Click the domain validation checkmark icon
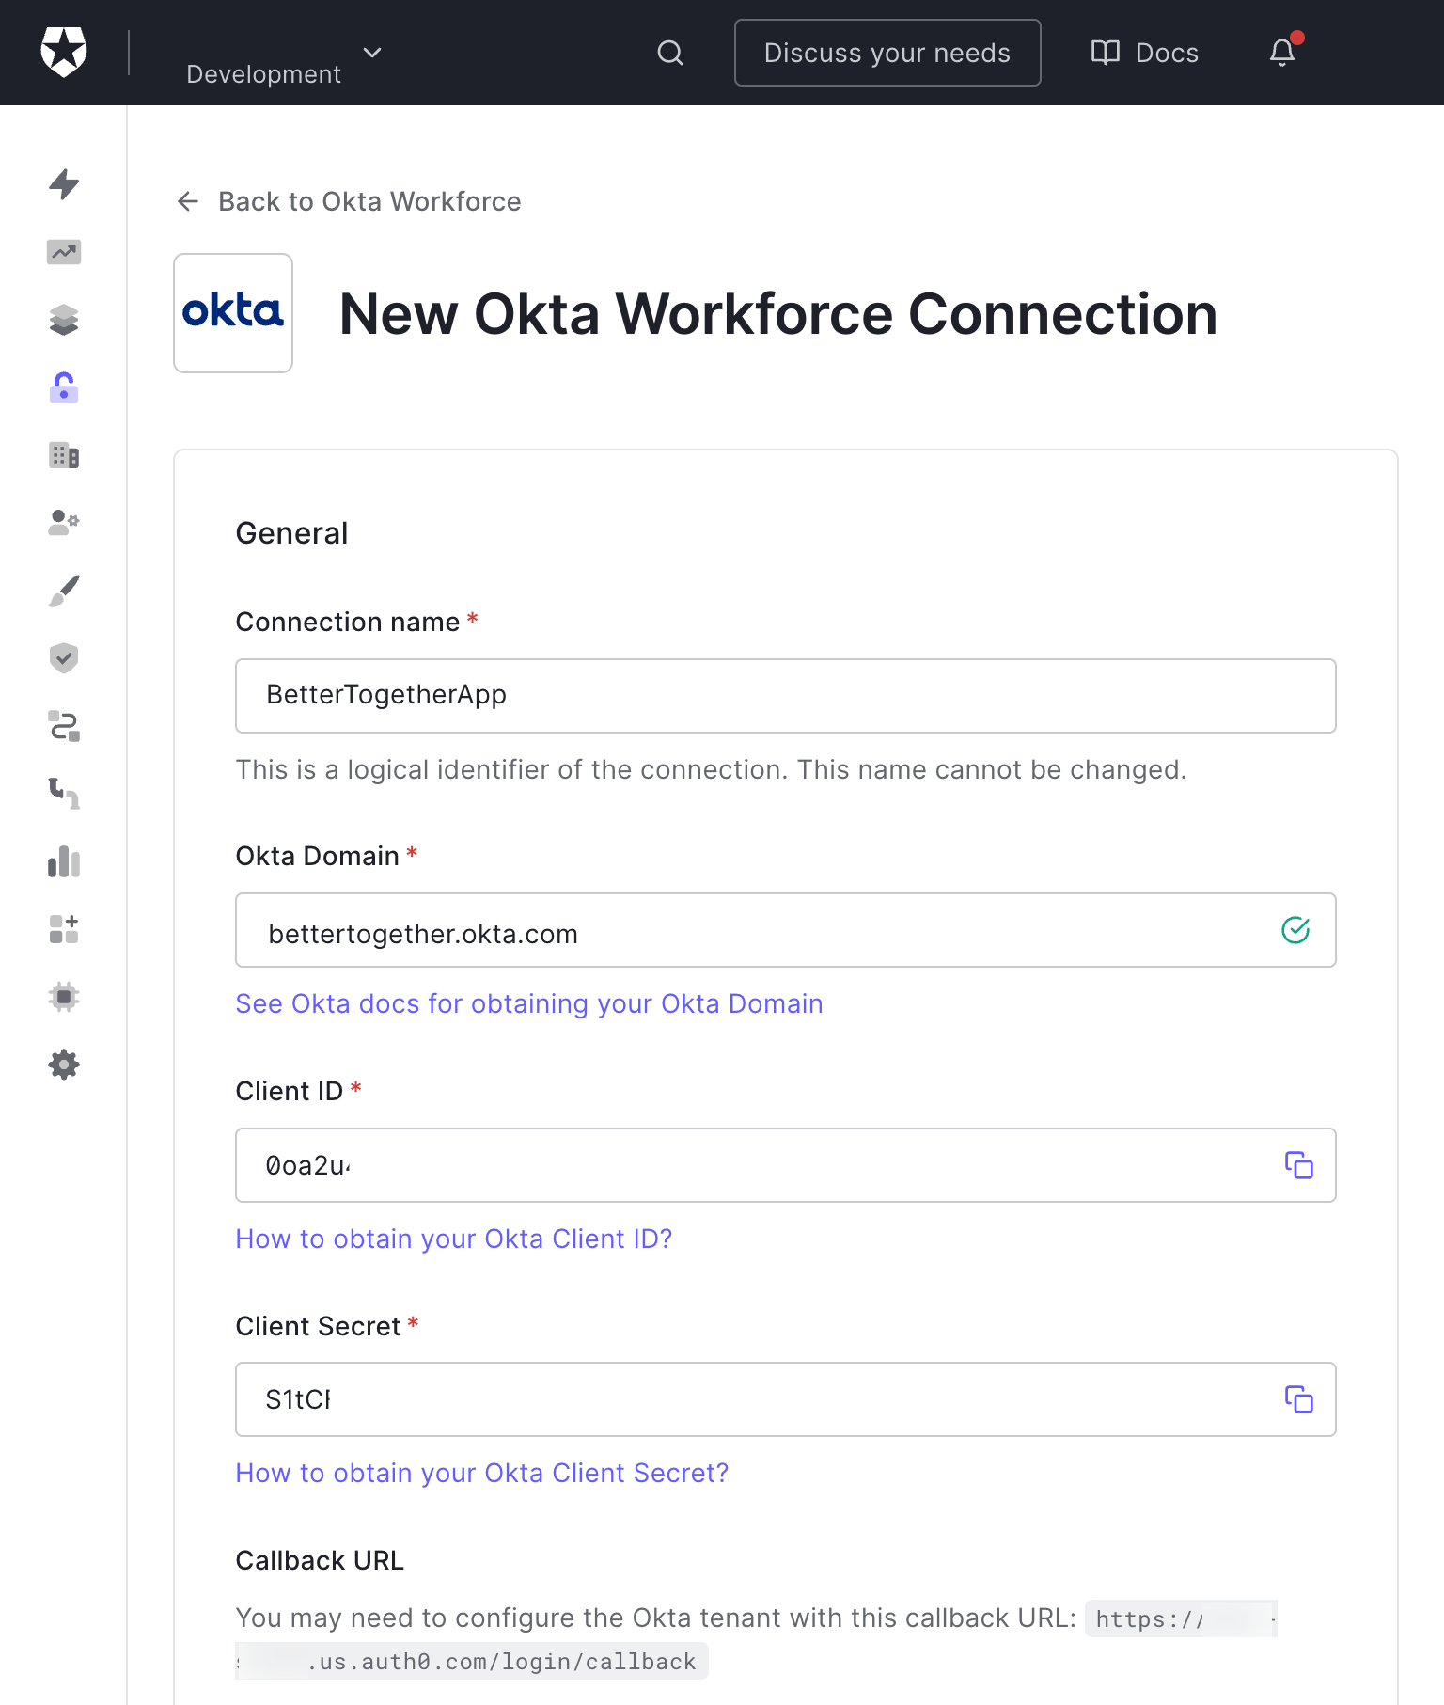The height and width of the screenshot is (1705, 1444). click(1295, 930)
